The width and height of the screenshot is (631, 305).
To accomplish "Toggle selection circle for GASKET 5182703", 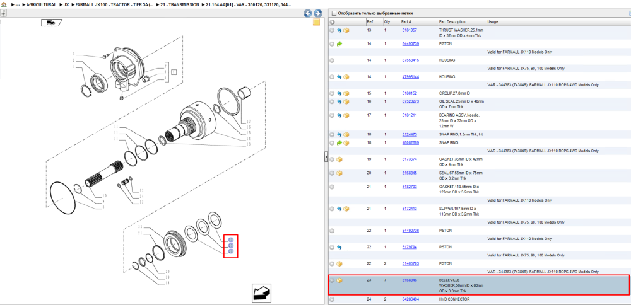I will (332, 187).
